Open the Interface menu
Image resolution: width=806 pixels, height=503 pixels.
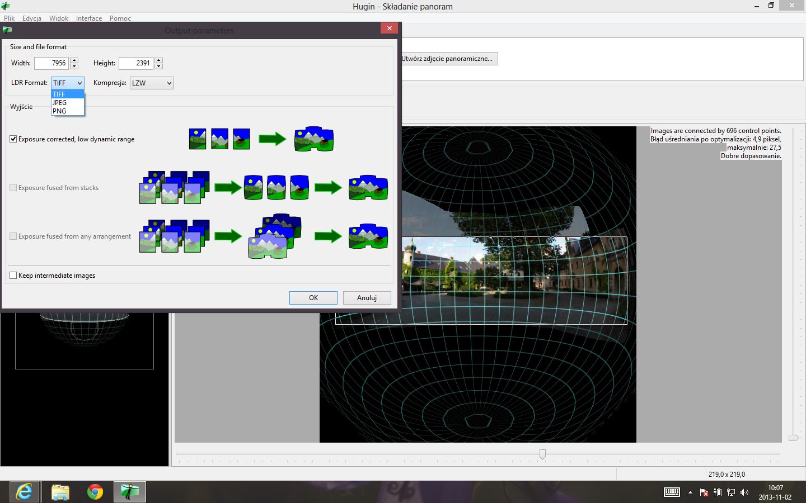point(89,18)
